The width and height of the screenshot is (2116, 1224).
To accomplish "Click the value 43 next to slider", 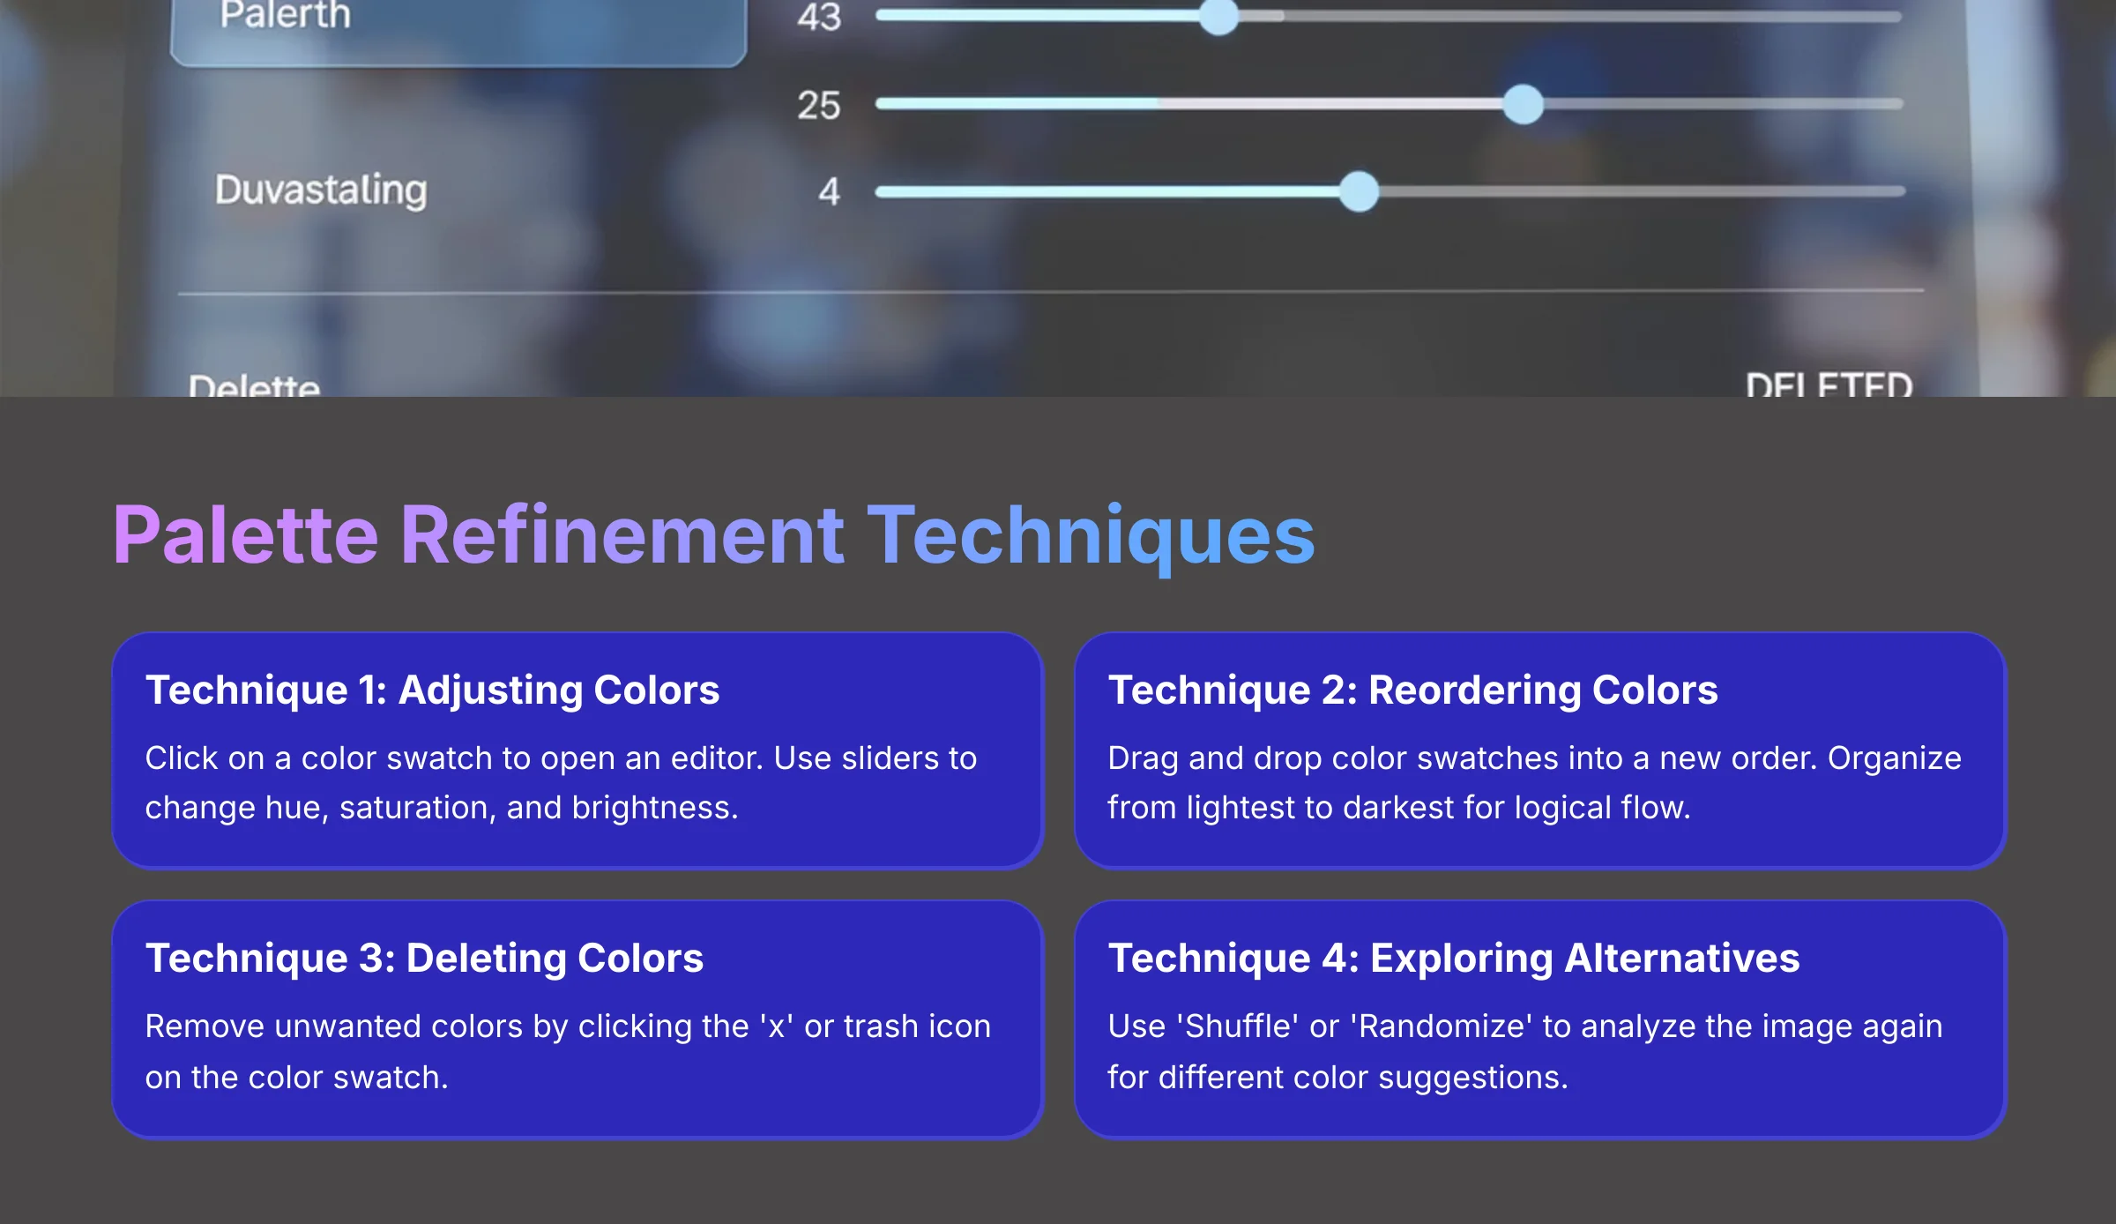I will (x=819, y=18).
